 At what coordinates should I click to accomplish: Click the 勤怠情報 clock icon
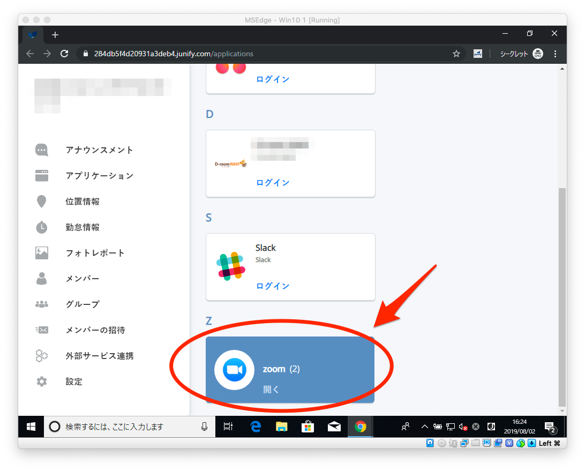click(x=42, y=227)
